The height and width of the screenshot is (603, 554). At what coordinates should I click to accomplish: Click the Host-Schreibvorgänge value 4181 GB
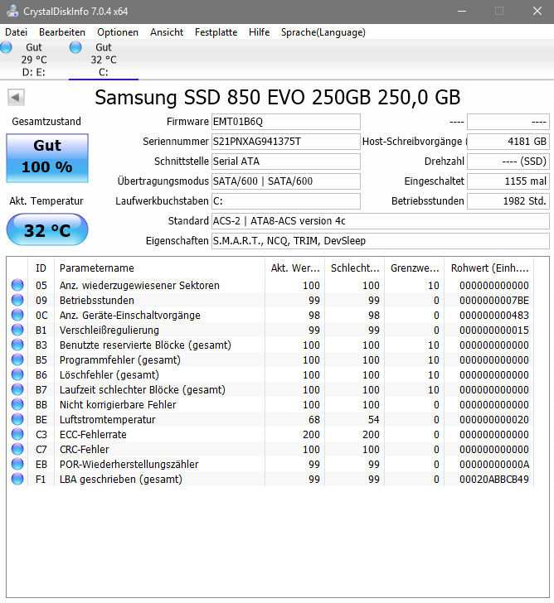[x=508, y=142]
